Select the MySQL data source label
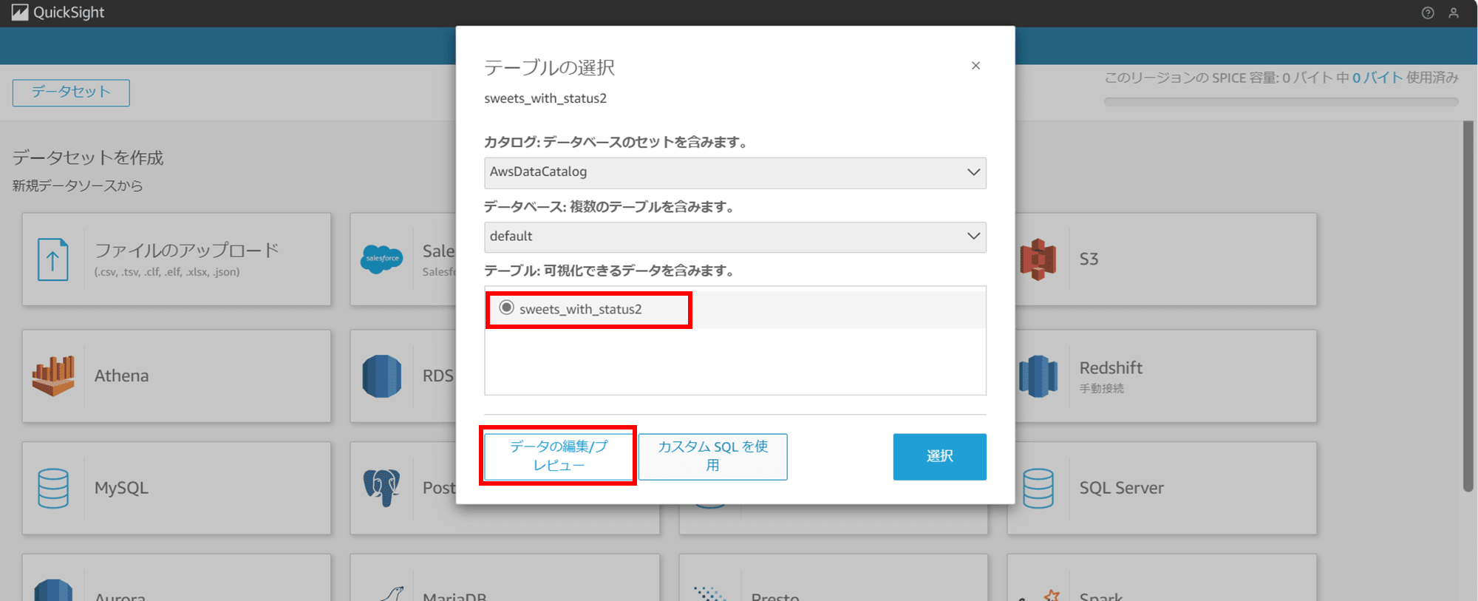The height and width of the screenshot is (601, 1478). 121,488
